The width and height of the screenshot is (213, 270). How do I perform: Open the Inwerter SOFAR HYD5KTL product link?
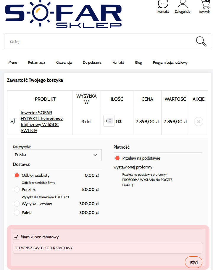41,121
